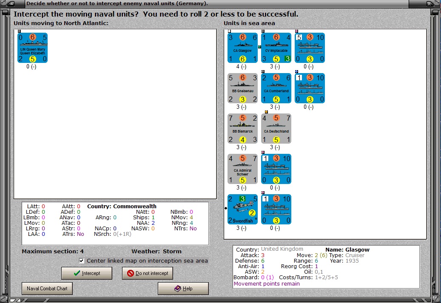
Task: Select the Swordfish aircraft counter
Action: 242,210
